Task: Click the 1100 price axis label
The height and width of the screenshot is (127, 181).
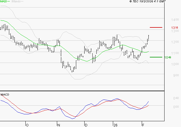Action: 175,53
